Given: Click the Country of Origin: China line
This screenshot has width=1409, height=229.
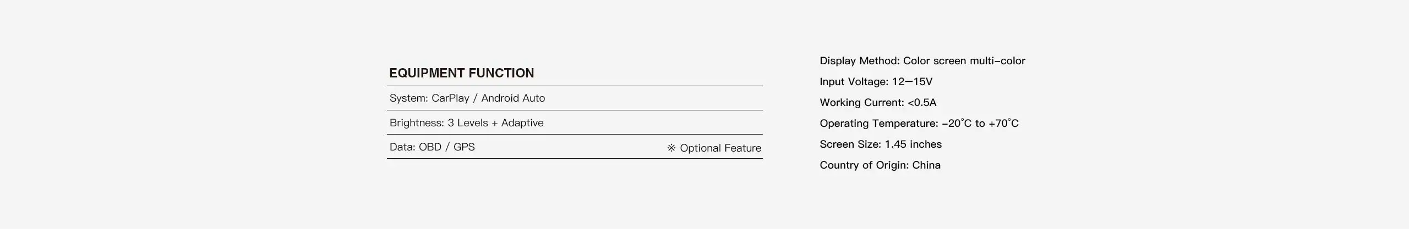Looking at the screenshot, I should [x=880, y=165].
